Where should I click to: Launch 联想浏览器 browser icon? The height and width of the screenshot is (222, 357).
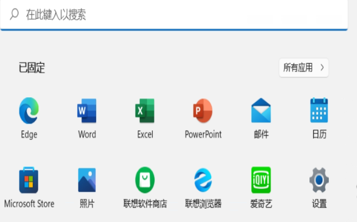pos(203,180)
